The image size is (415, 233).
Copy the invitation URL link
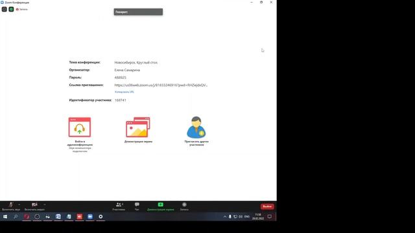pyautogui.click(x=124, y=92)
